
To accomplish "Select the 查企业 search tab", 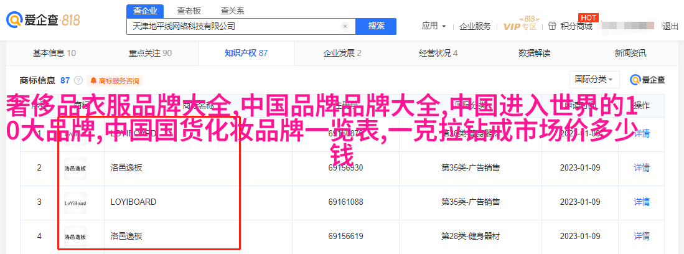I will (x=145, y=11).
